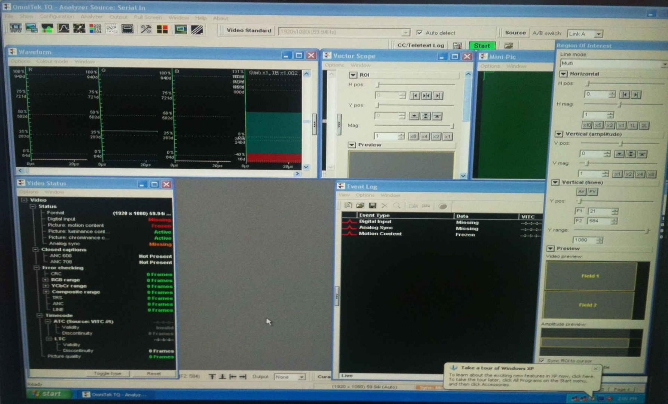
Task: Toggle Sync ROI to cursor checkbox
Action: (542, 360)
